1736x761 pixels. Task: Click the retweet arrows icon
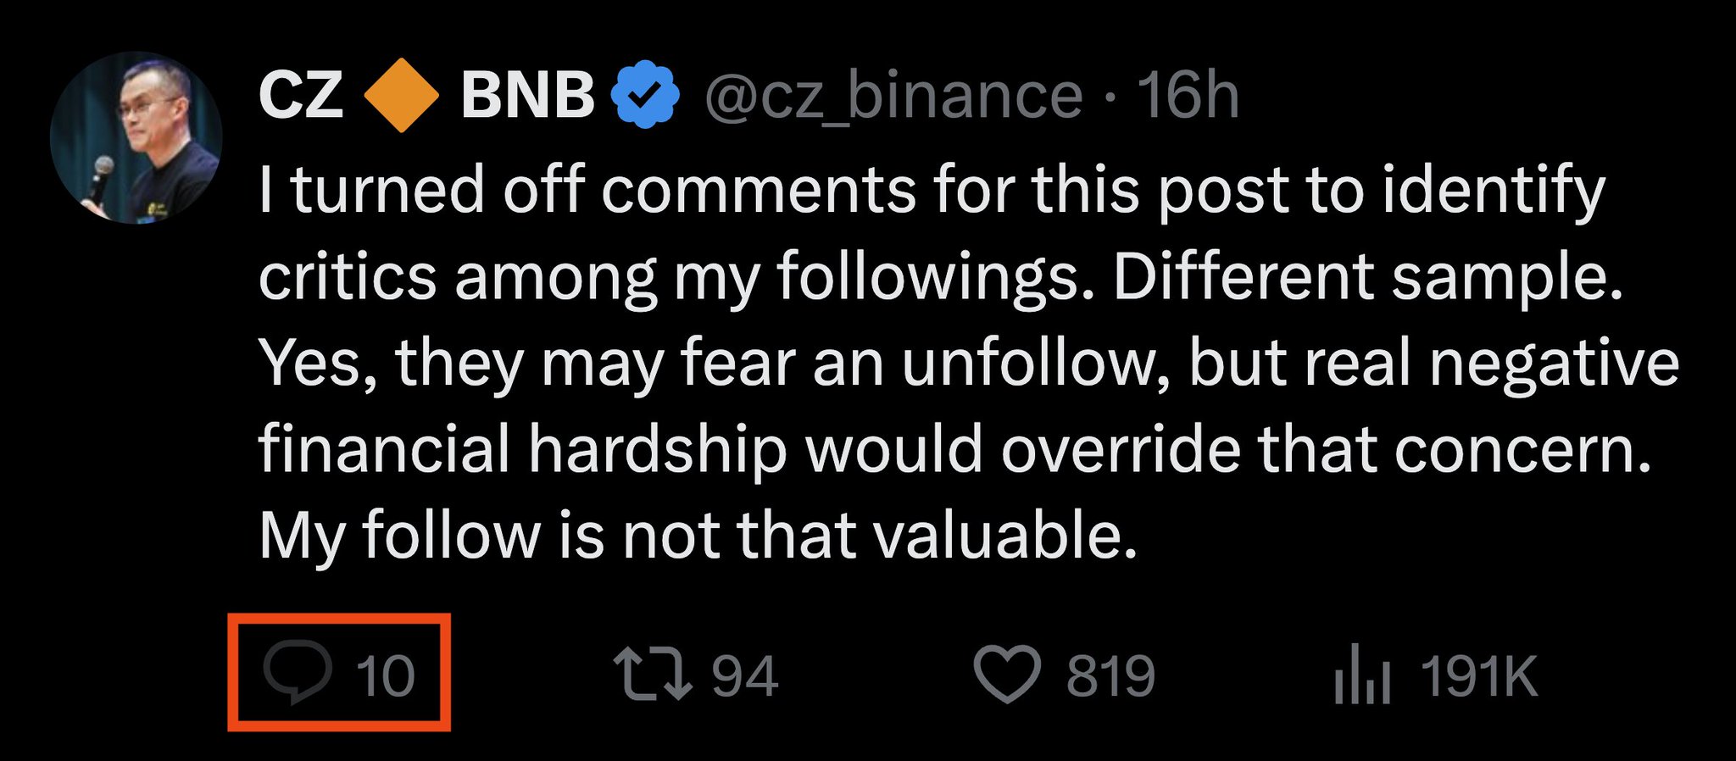(652, 675)
